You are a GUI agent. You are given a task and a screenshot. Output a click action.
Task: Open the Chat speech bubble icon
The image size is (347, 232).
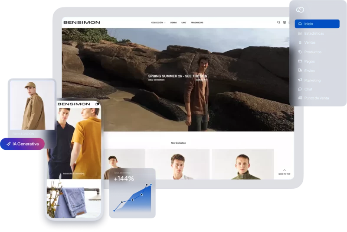click(x=300, y=89)
